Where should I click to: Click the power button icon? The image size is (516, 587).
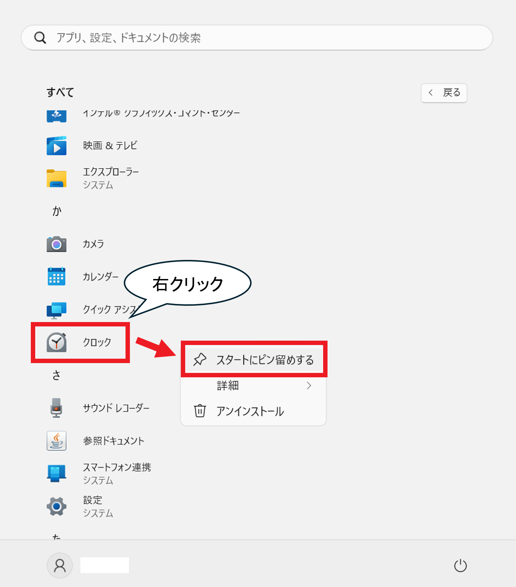[x=460, y=566]
